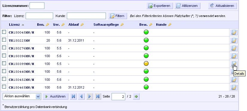
Task: Focus the Kunde filter input field
Action: [86, 16]
